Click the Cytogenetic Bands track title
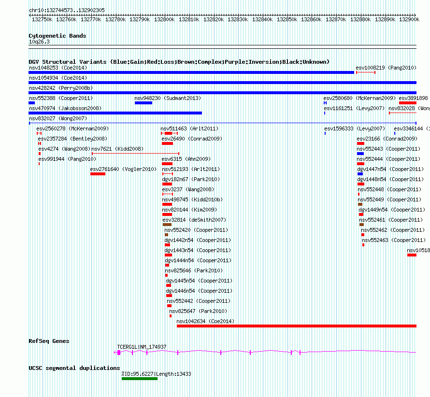The width and height of the screenshot is (430, 397). (57, 36)
